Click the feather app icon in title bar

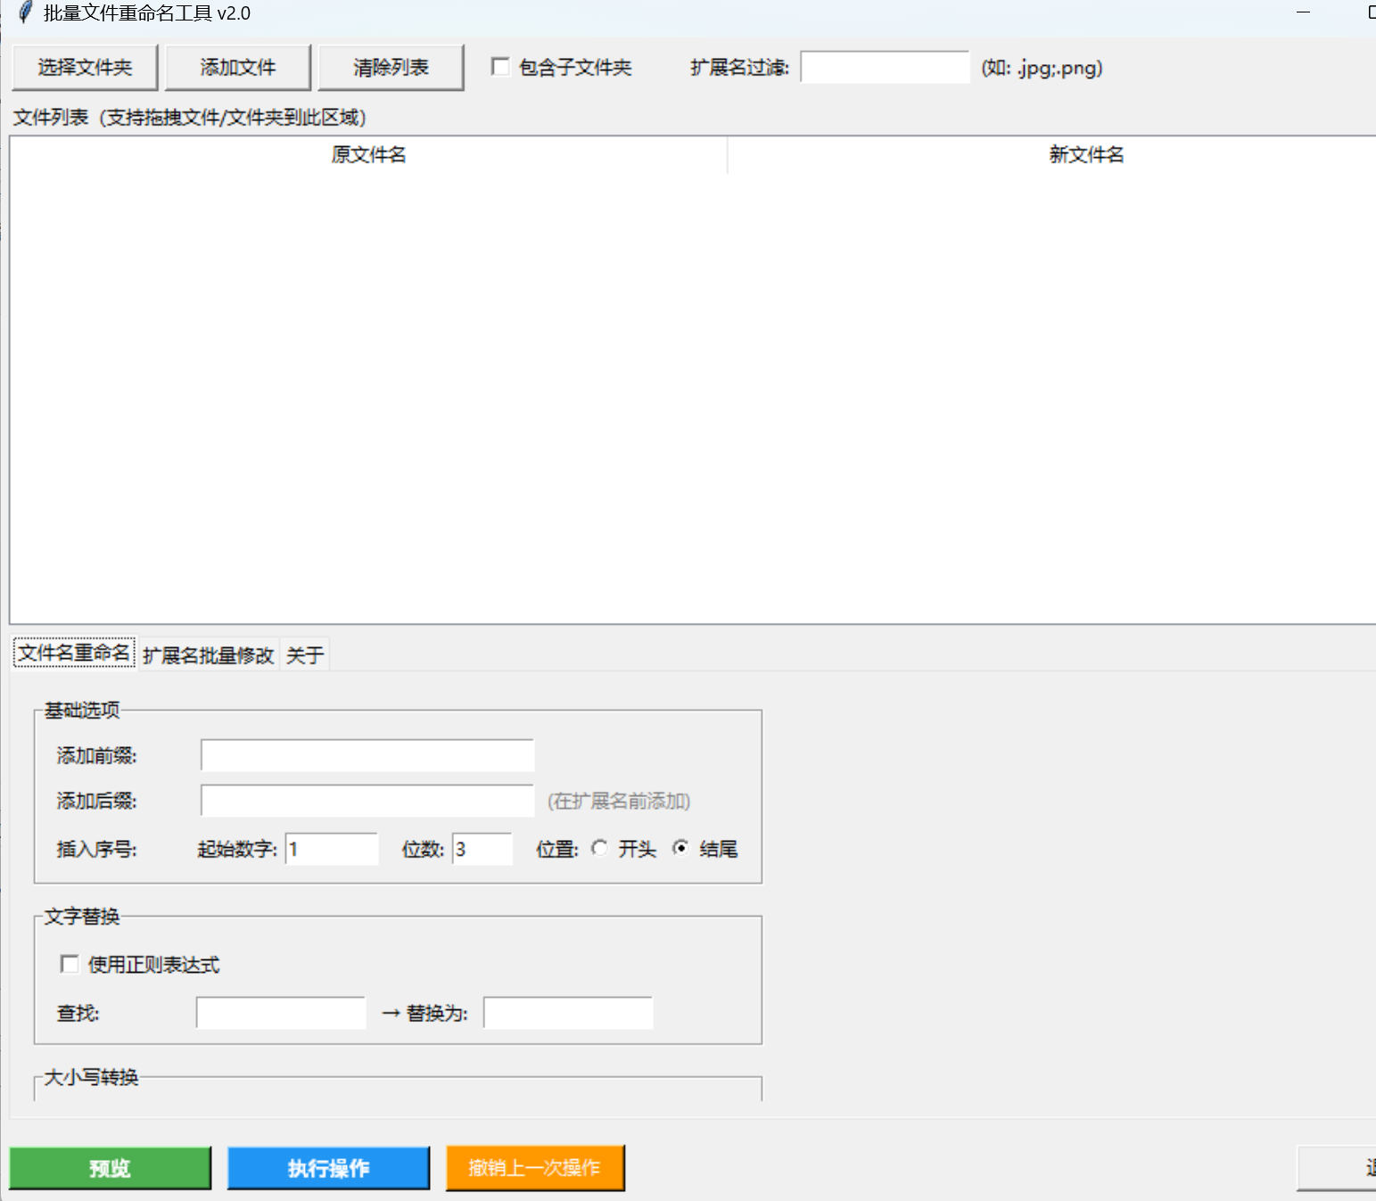tap(26, 12)
